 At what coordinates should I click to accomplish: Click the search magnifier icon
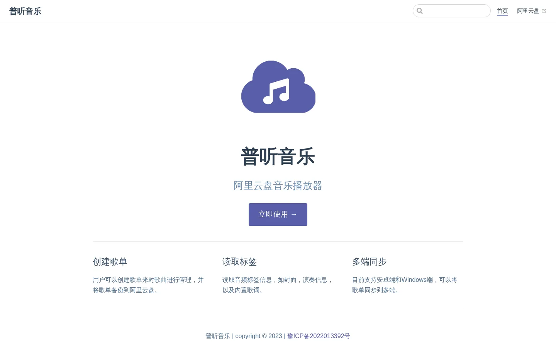tap(420, 11)
